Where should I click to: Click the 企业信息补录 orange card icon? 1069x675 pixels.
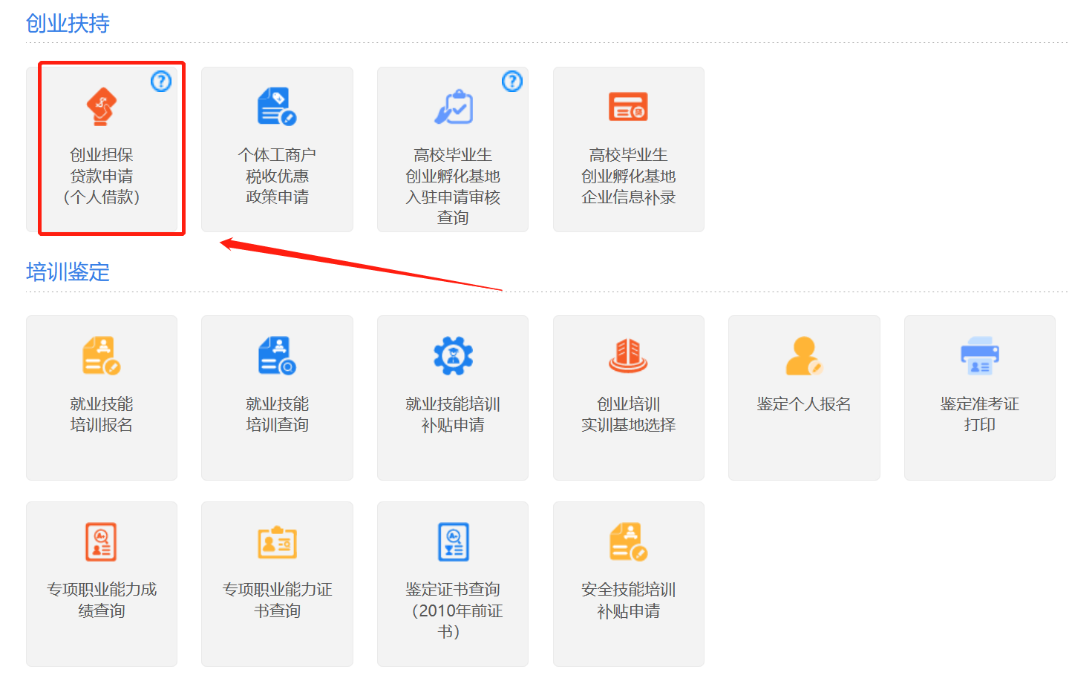628,107
